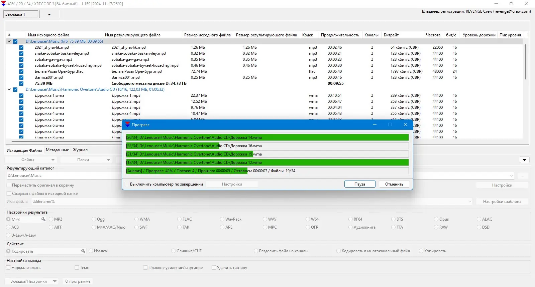Uncheck the Дорожка 3.wma row checkbox
Screen dimensions: 535x287
[21, 107]
